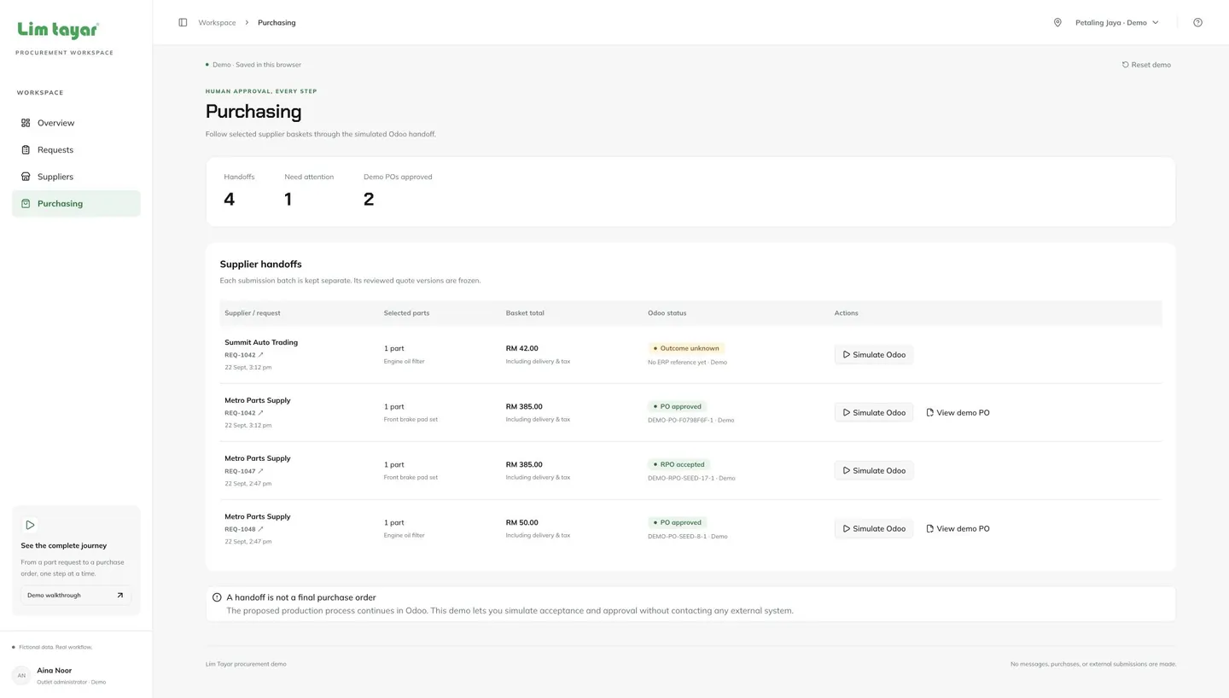Image resolution: width=1229 pixels, height=698 pixels.
Task: Click the Workspace breadcrumb
Action: tap(217, 22)
